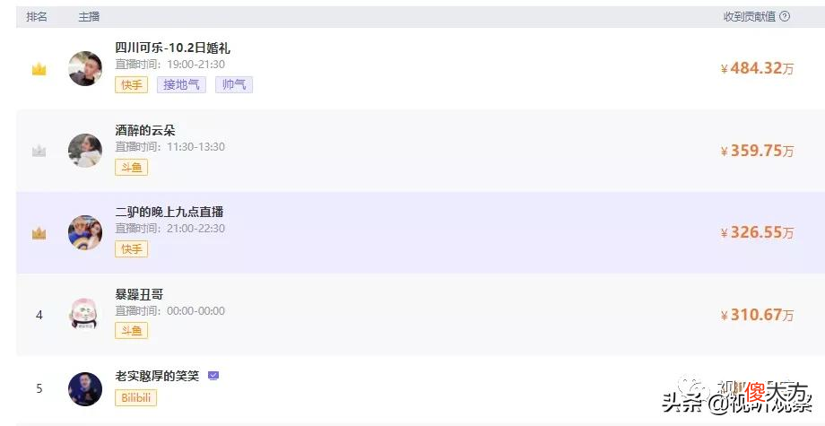Open 二驴的晚上九点直播 avatar picture
The image size is (825, 426).
coord(85,232)
